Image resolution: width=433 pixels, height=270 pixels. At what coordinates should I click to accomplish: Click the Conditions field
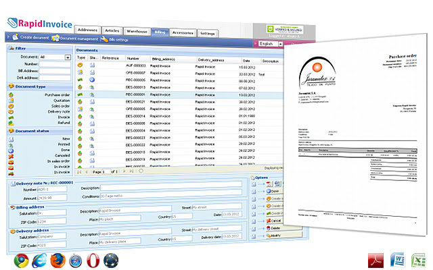click(x=171, y=194)
